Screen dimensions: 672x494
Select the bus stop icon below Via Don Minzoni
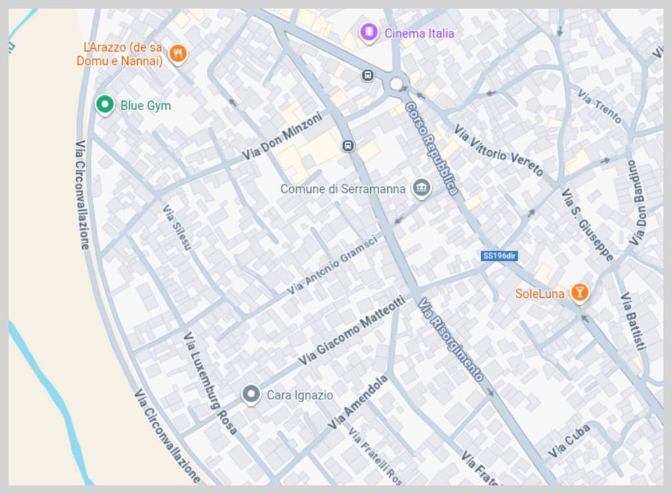[348, 145]
